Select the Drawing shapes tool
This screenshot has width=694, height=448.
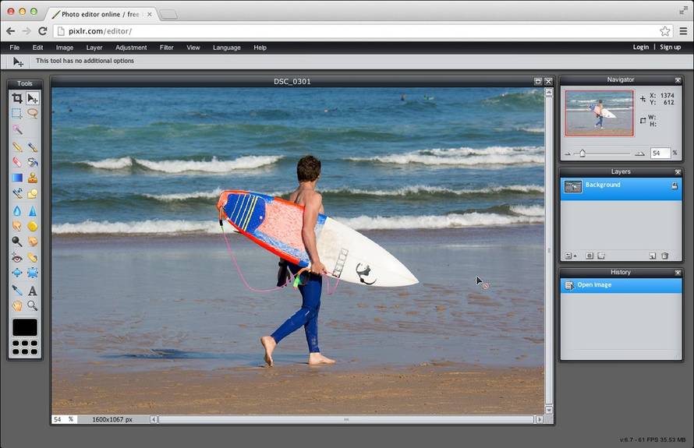coord(32,193)
